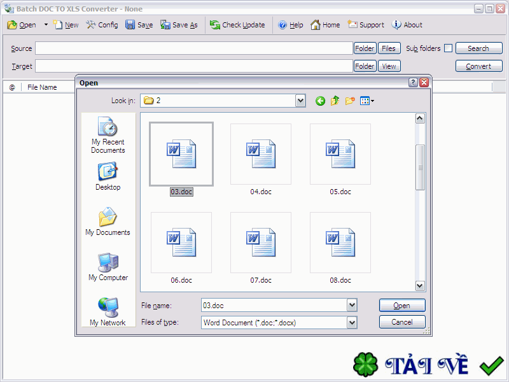This screenshot has height=382, width=509.
Task: Select the 07.doc file thumbnail
Action: tap(261, 243)
